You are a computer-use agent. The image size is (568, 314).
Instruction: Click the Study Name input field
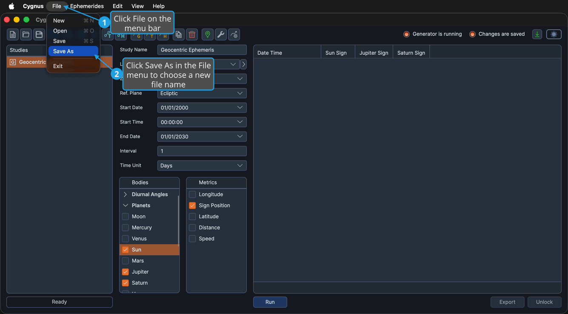click(202, 50)
